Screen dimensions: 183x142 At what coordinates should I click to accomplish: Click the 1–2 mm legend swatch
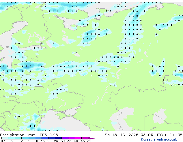(18, 138)
